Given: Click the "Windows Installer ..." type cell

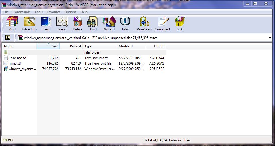Looking at the screenshot, I should click(x=99, y=69).
